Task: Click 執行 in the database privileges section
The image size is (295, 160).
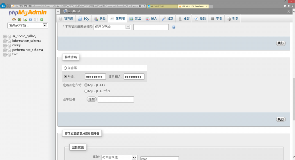Action: click(x=281, y=43)
